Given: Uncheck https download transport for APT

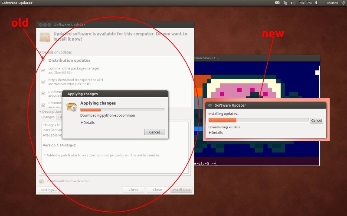Looking at the screenshot, I should coord(43,82).
